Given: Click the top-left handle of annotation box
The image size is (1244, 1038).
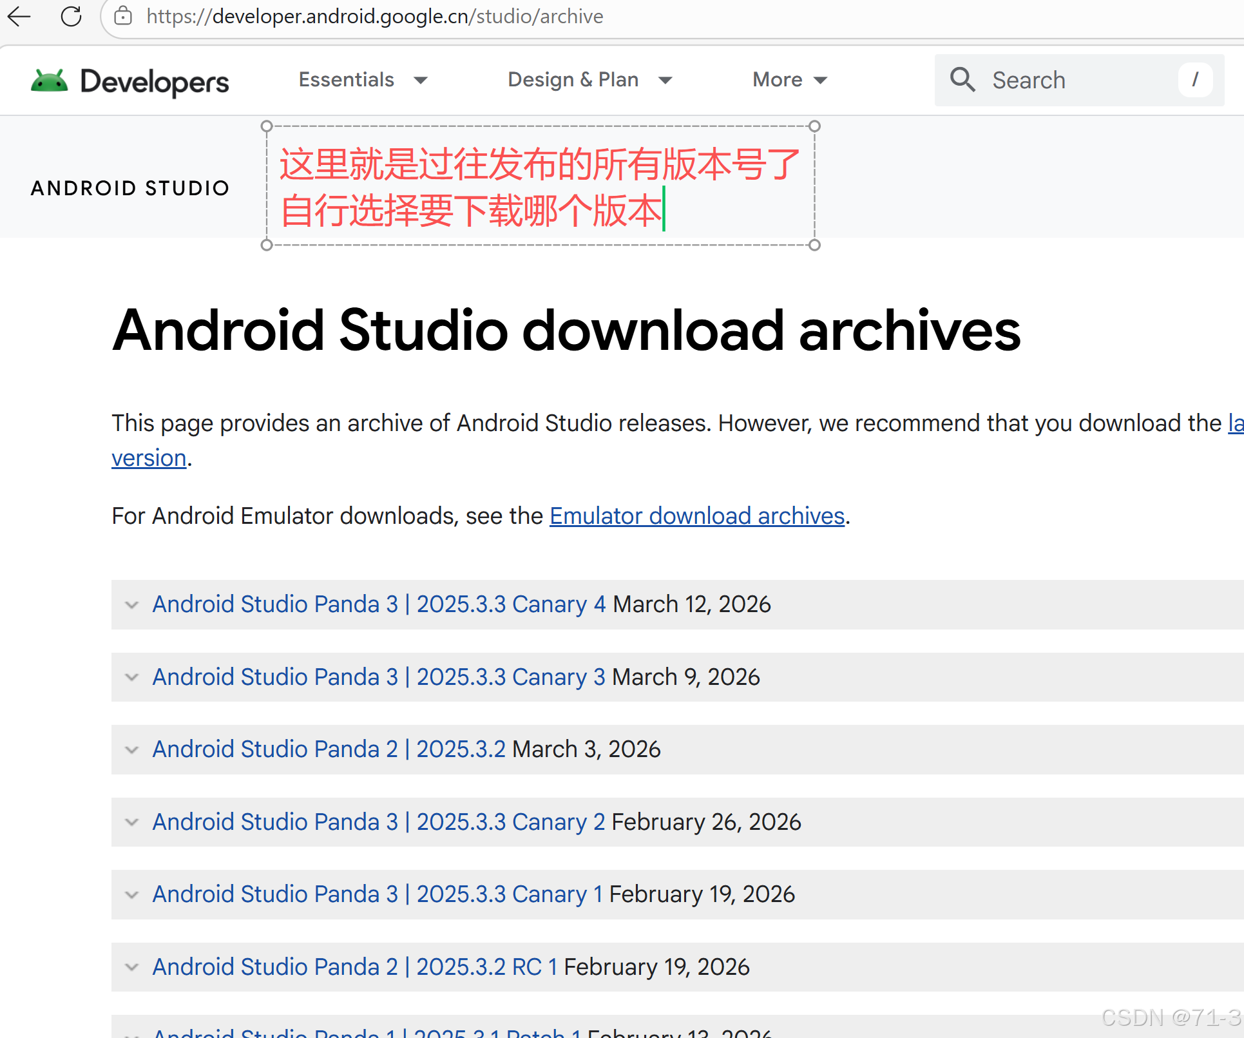Looking at the screenshot, I should (x=267, y=126).
